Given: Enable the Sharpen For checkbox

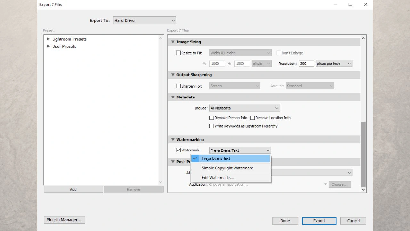Looking at the screenshot, I should (178, 86).
